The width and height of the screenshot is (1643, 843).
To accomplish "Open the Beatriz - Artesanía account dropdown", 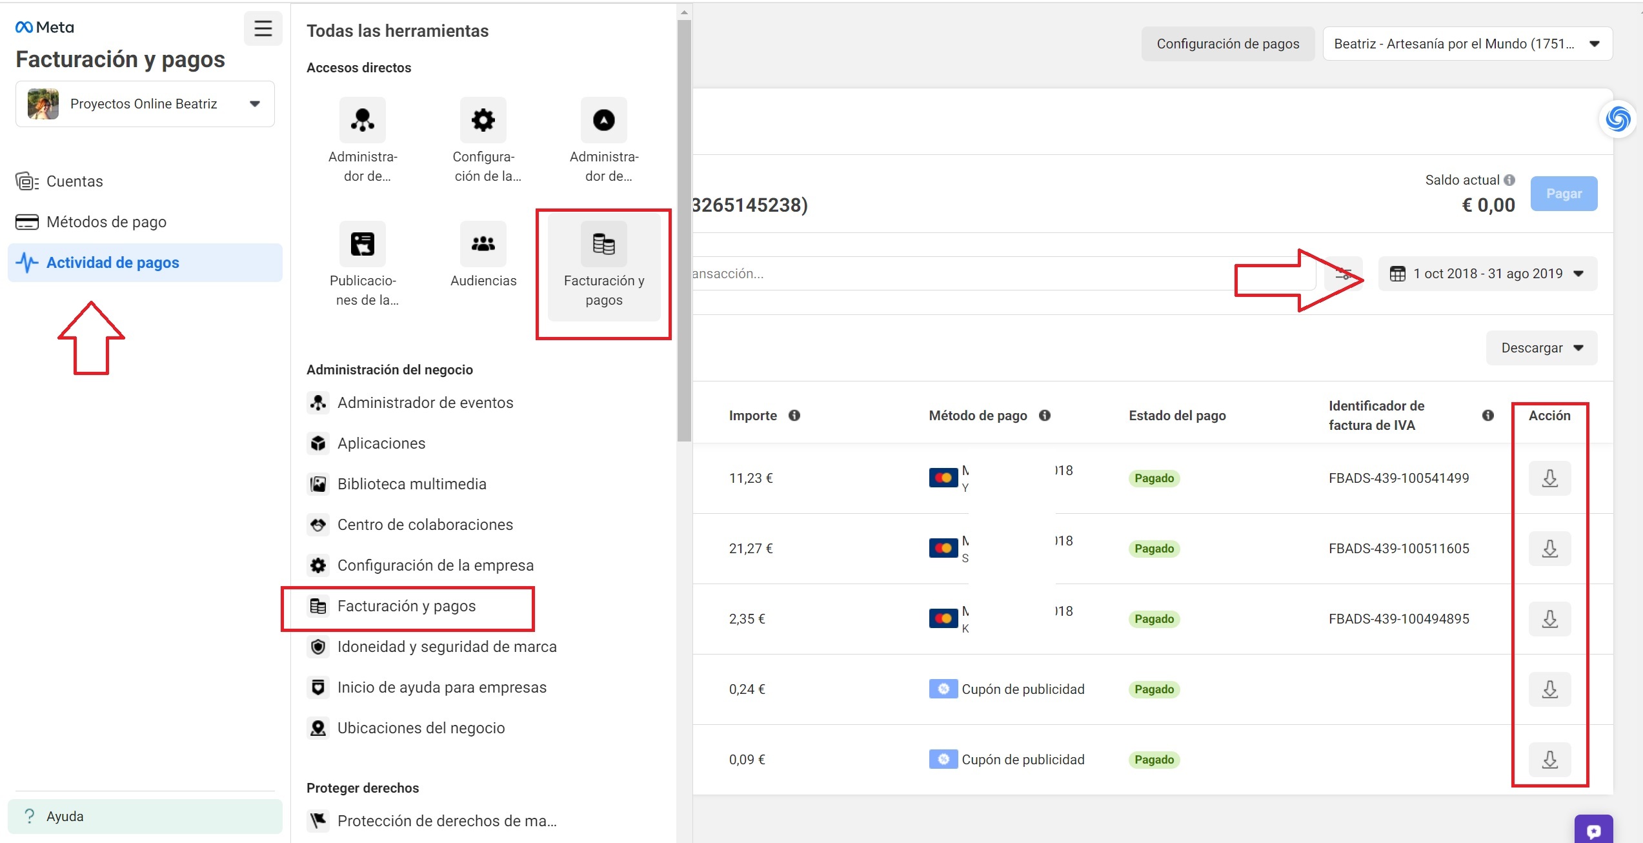I will tap(1467, 44).
